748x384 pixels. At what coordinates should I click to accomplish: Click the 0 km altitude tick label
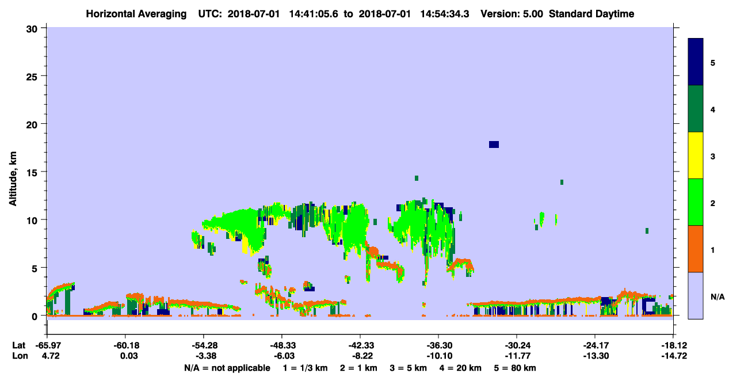tap(35, 315)
